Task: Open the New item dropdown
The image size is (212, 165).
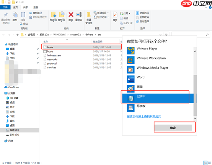Action: (x=101, y=13)
